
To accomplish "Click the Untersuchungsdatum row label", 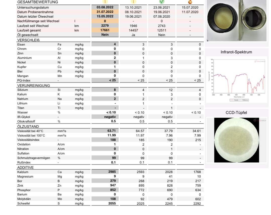I will [x=33, y=8].
